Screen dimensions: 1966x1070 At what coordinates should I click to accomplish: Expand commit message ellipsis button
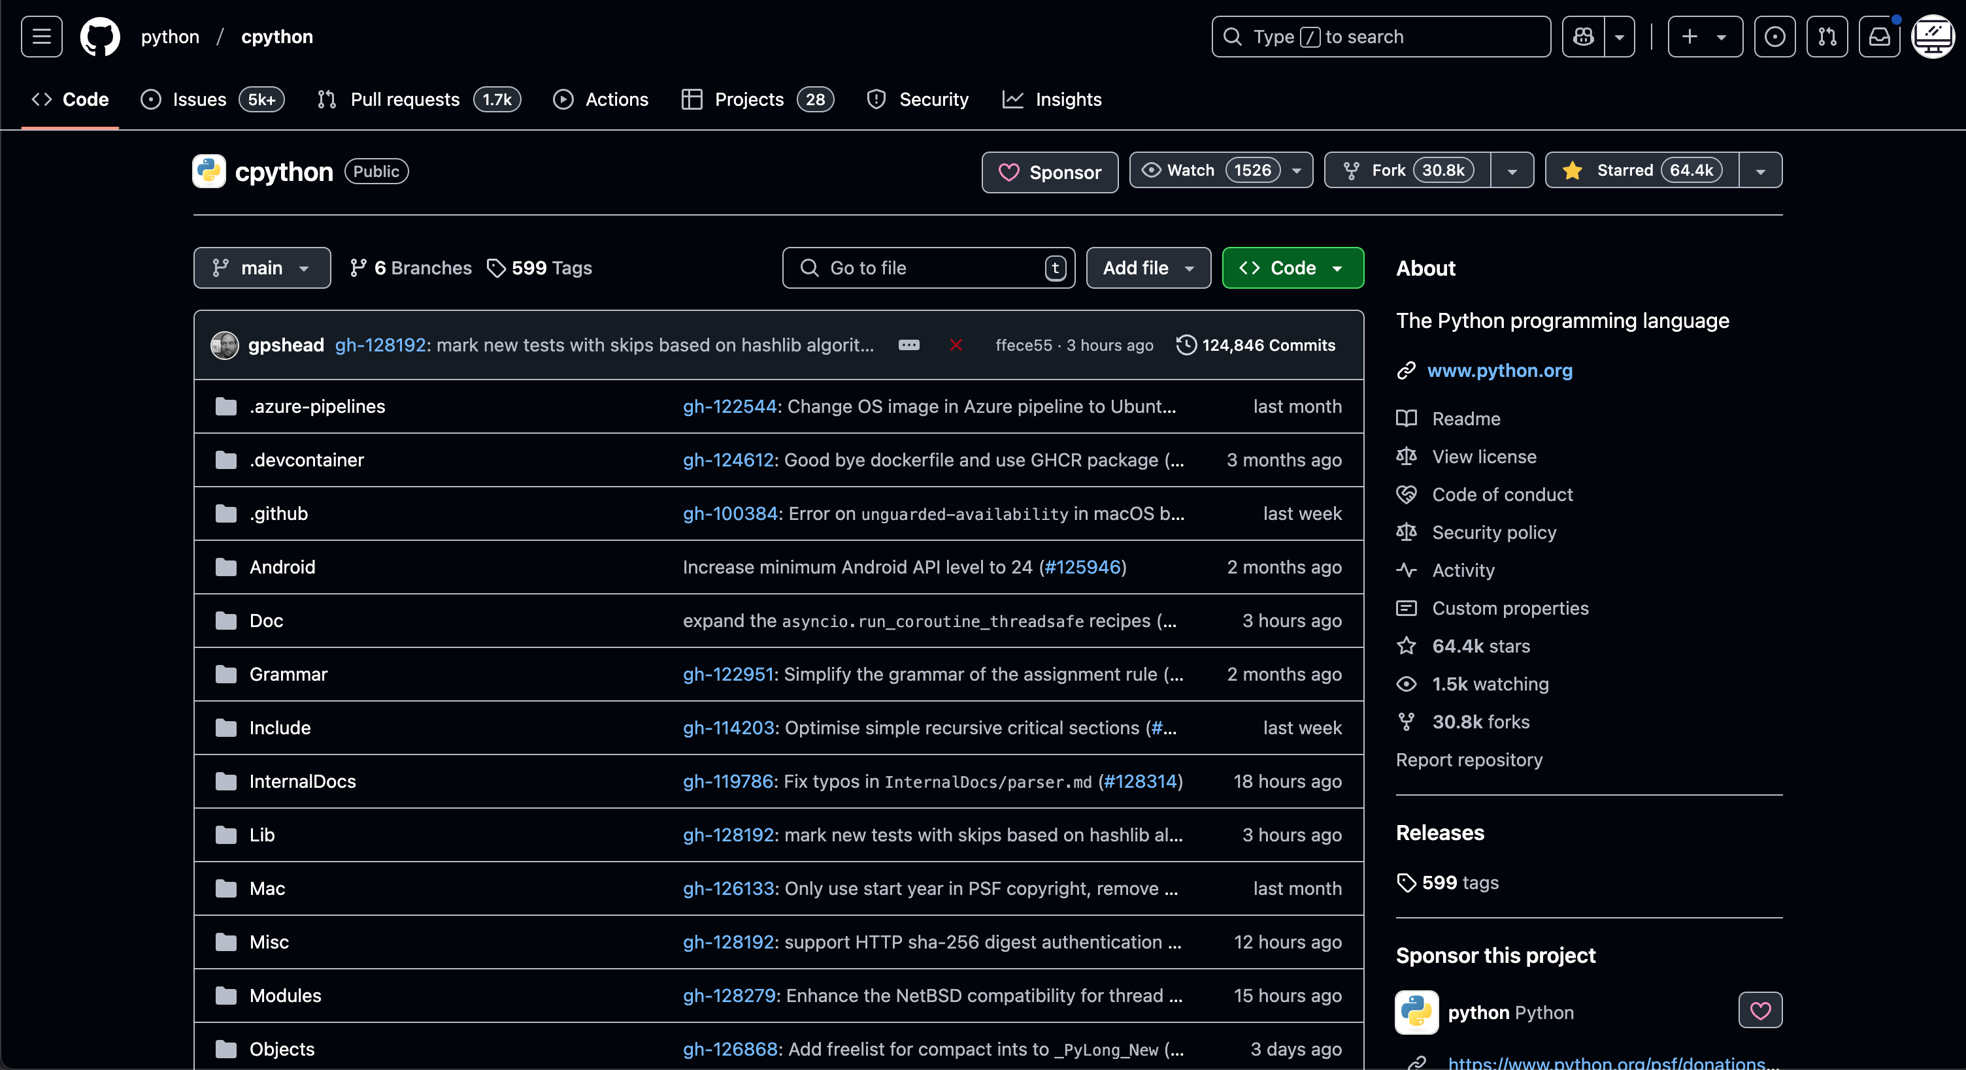908,346
